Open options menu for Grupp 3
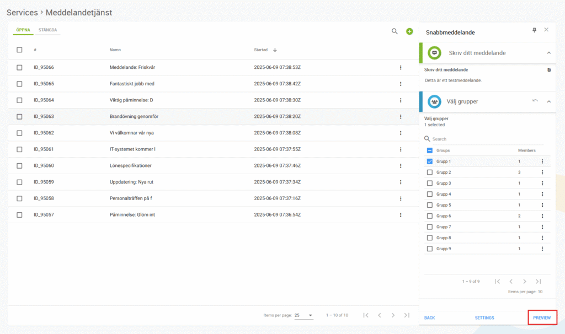565x334 pixels. [542, 183]
